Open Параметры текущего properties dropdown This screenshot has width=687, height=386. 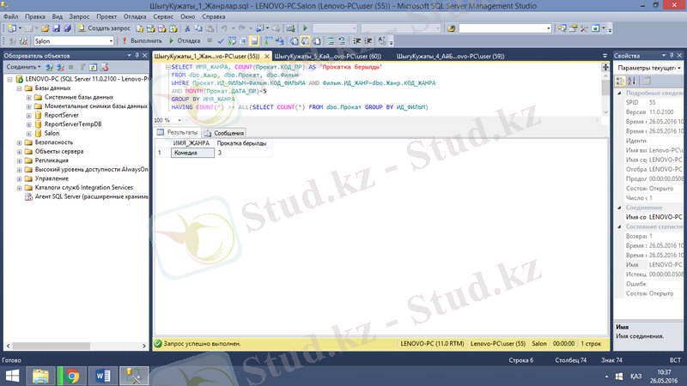678,69
